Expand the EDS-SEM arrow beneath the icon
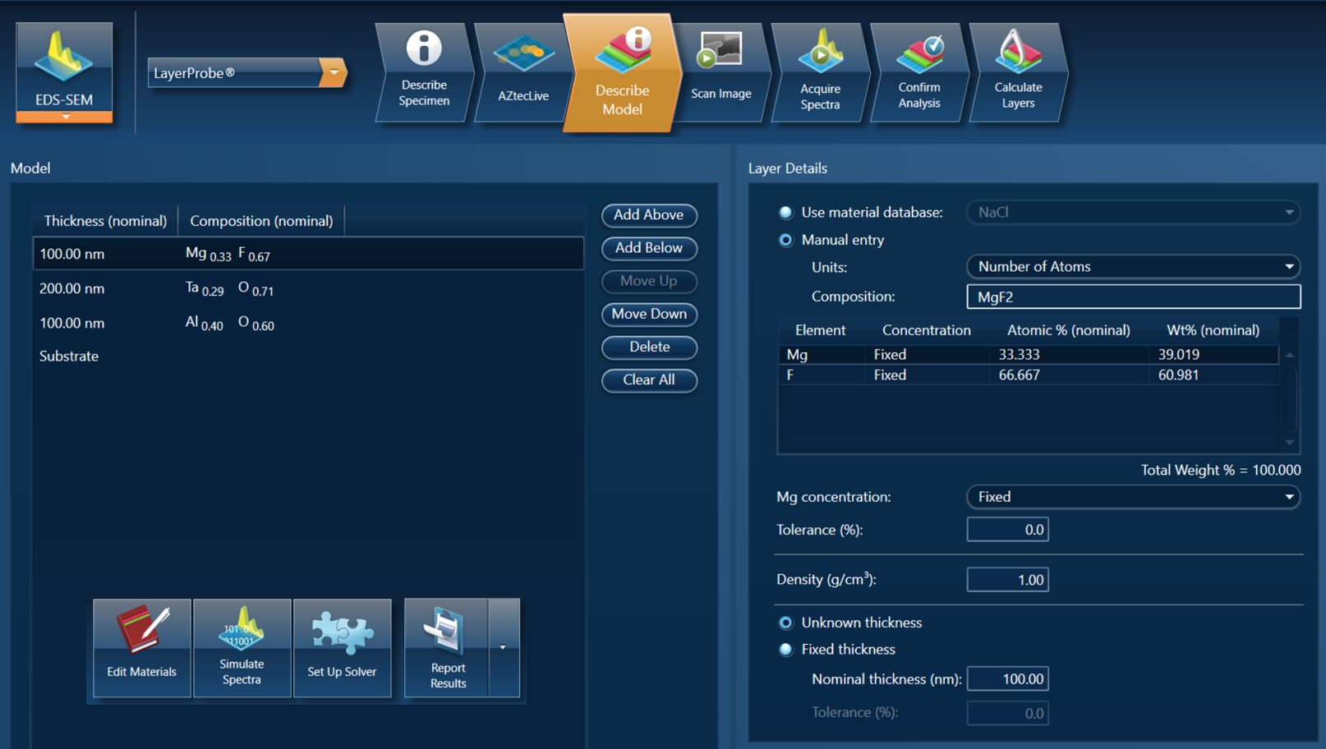This screenshot has width=1326, height=749. tap(65, 117)
